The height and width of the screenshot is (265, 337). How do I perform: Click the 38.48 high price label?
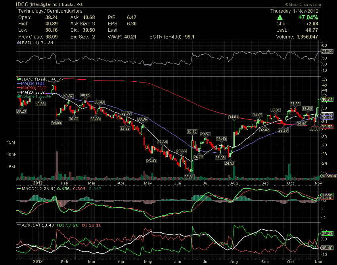[x=99, y=102]
